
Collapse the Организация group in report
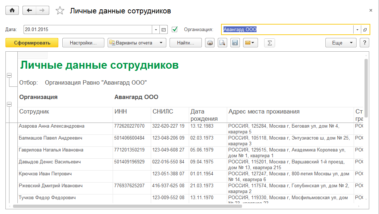(x=9, y=104)
